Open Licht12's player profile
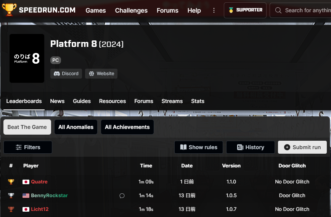The width and height of the screenshot is (331, 217). tap(40, 209)
